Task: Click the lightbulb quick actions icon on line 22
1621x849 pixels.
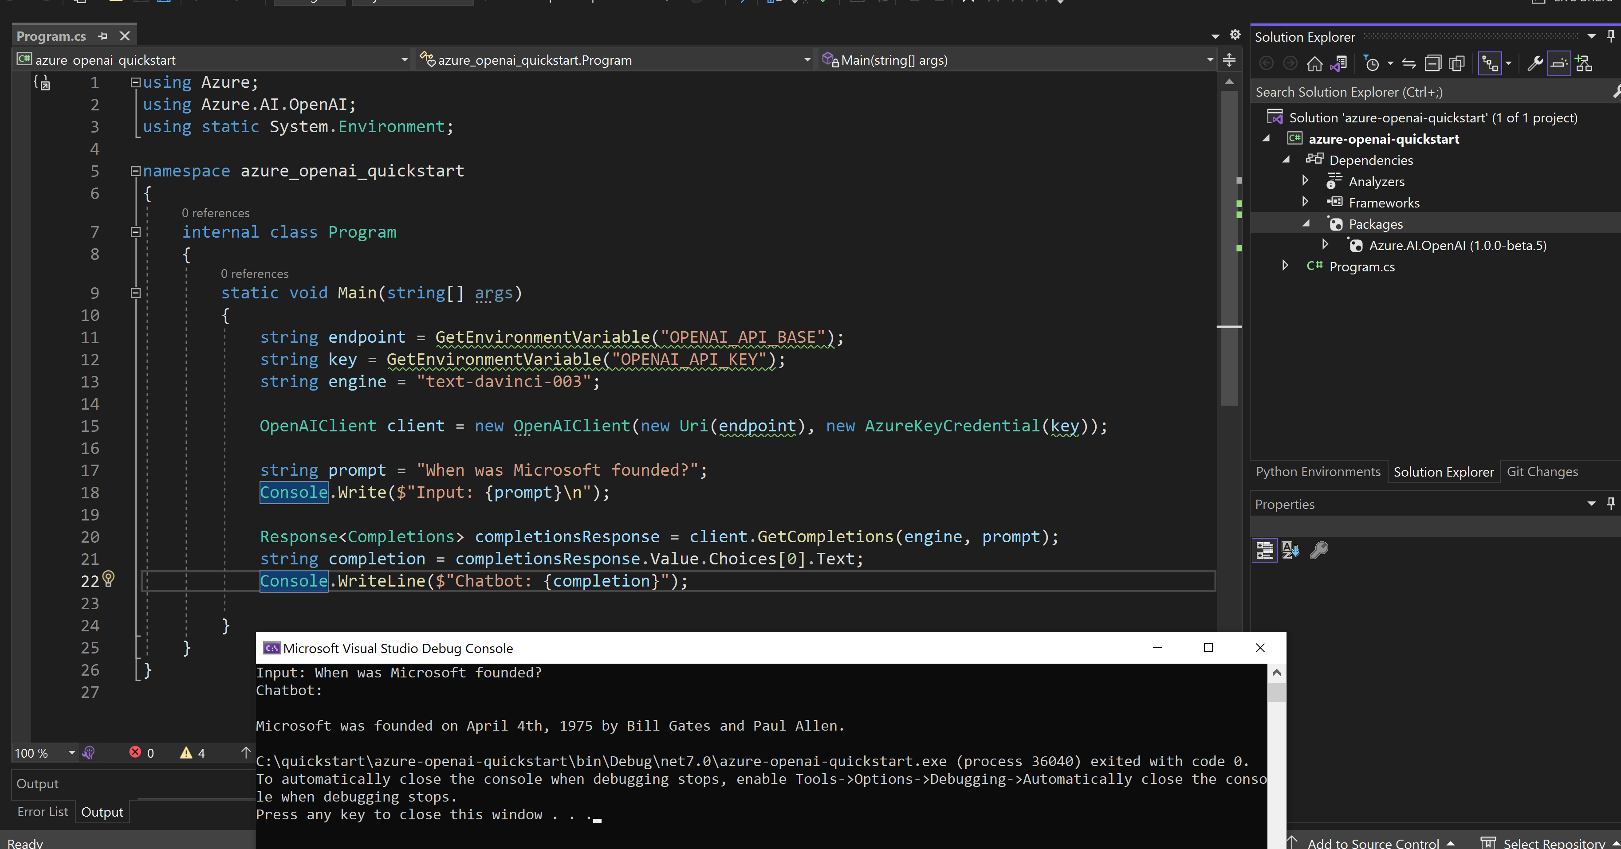Action: coord(108,579)
